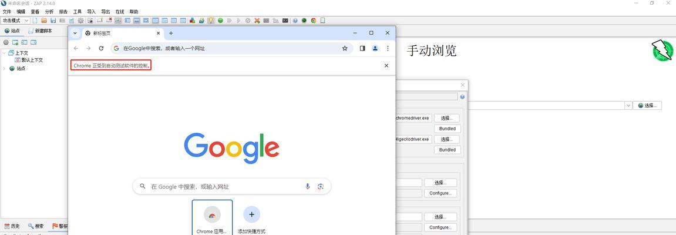Viewport: 676px width, 235px height.
Task: Click the Open Session folder icon
Action: pyautogui.click(x=44, y=20)
